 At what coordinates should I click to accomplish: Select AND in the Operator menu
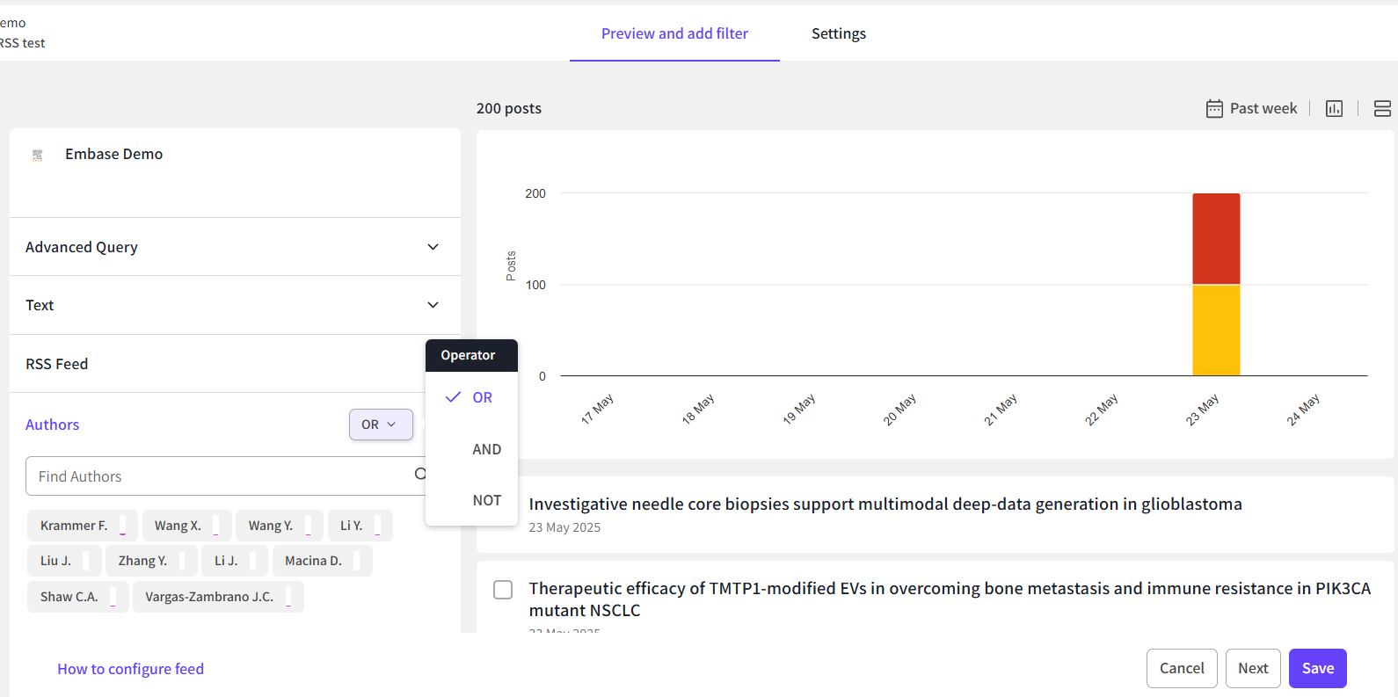[486, 449]
